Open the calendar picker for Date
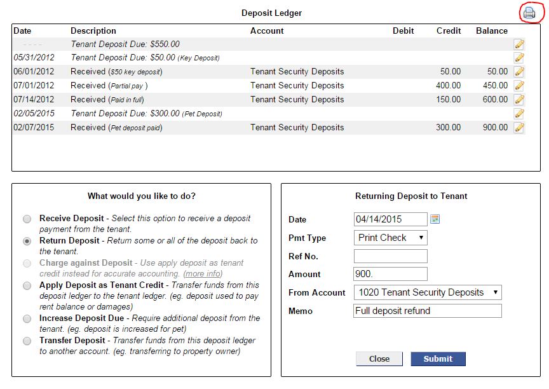549x389 pixels. pyautogui.click(x=436, y=219)
